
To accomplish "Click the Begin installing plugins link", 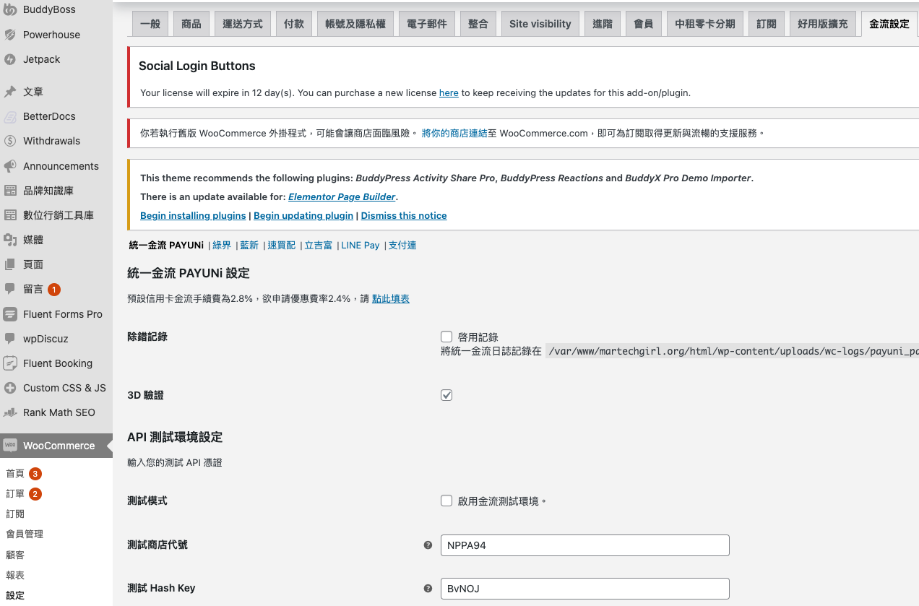I will [x=193, y=215].
